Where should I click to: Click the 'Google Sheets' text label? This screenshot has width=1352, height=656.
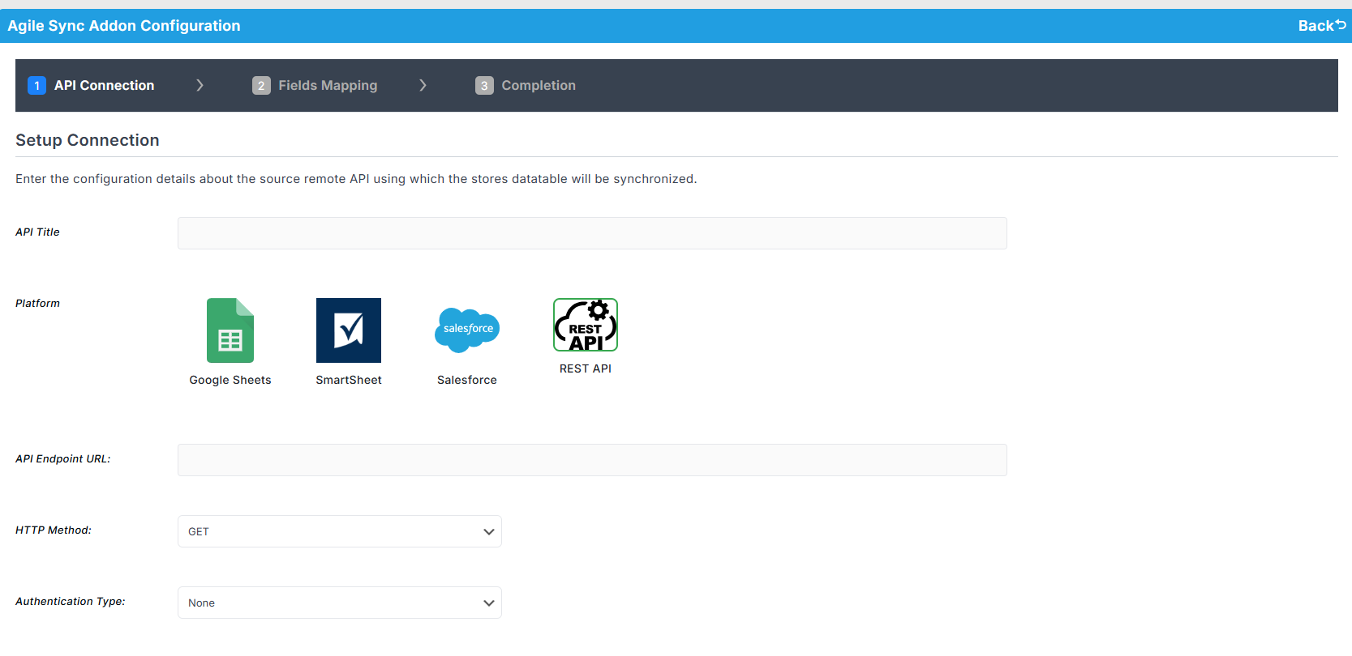(x=230, y=380)
